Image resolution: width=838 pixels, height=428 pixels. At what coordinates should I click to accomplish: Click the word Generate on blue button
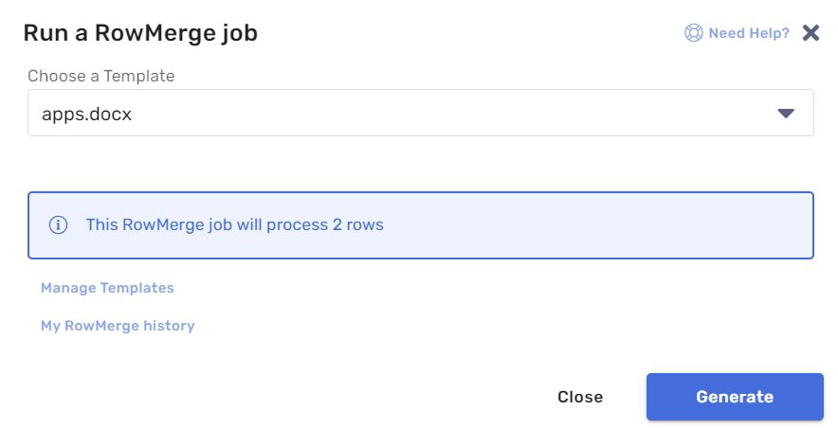735,397
